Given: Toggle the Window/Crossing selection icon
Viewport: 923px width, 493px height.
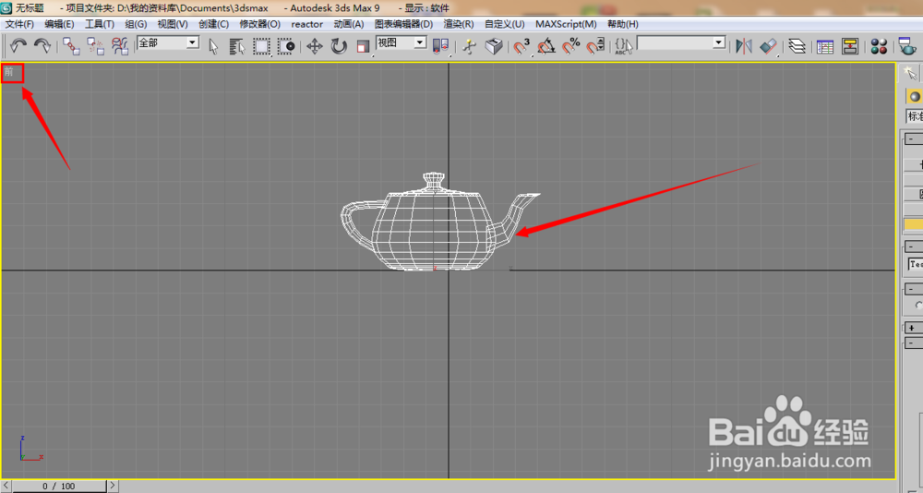Looking at the screenshot, I should [x=286, y=46].
